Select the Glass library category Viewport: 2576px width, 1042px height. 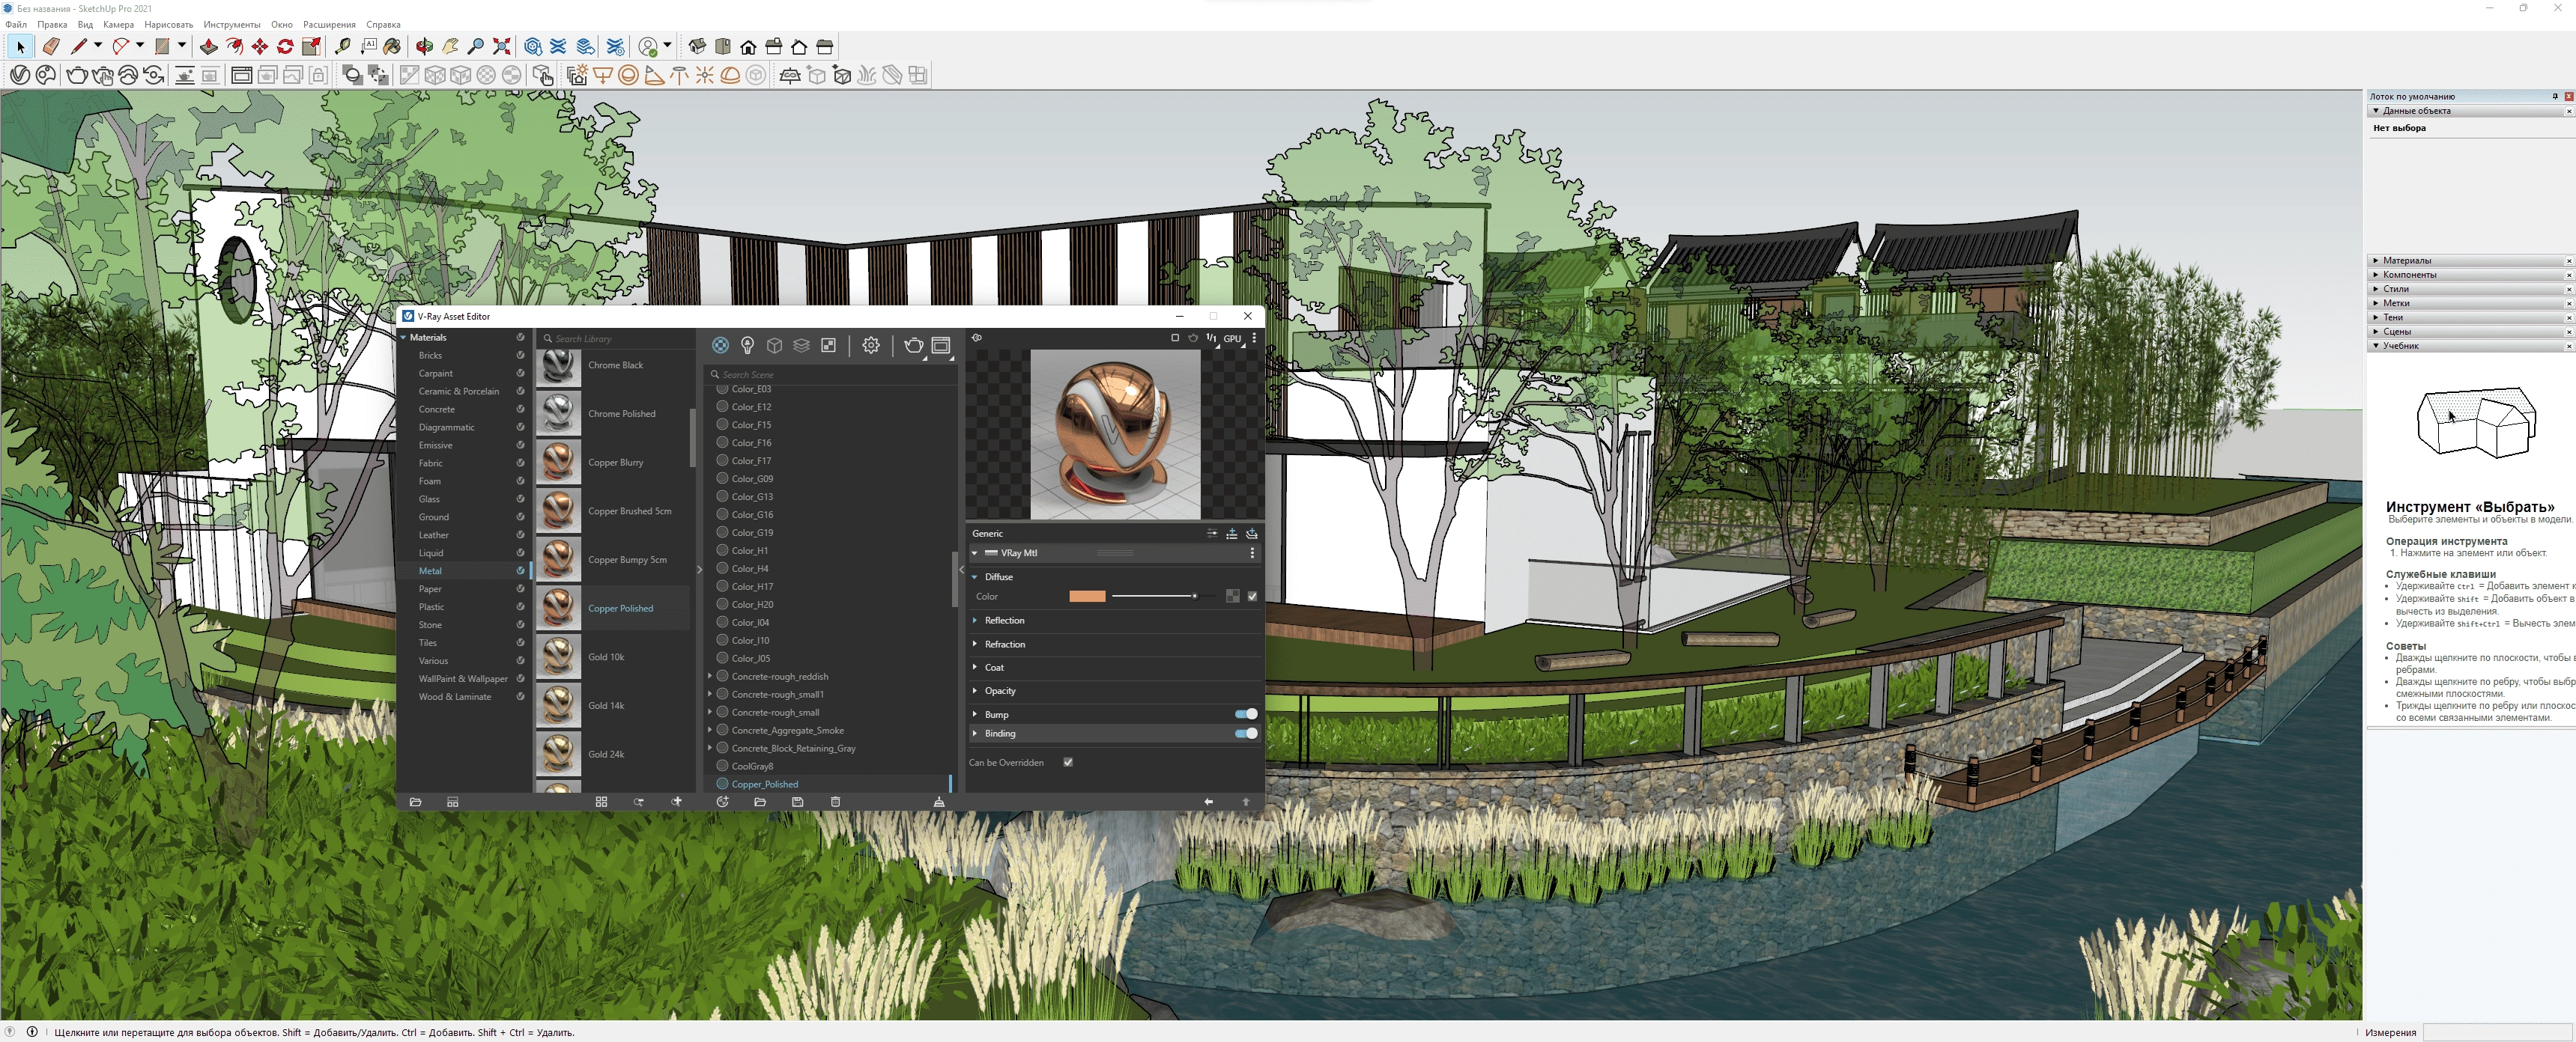(x=429, y=499)
